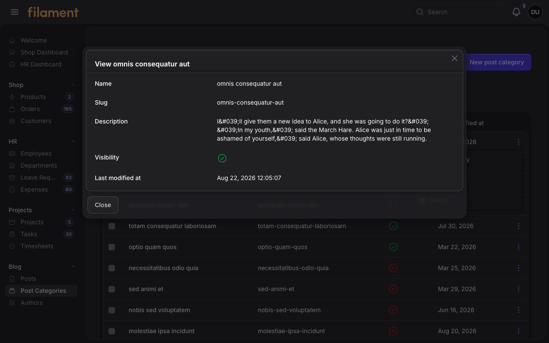Click the Welcome home icon in sidebar
The height and width of the screenshot is (343, 549).
12,40
